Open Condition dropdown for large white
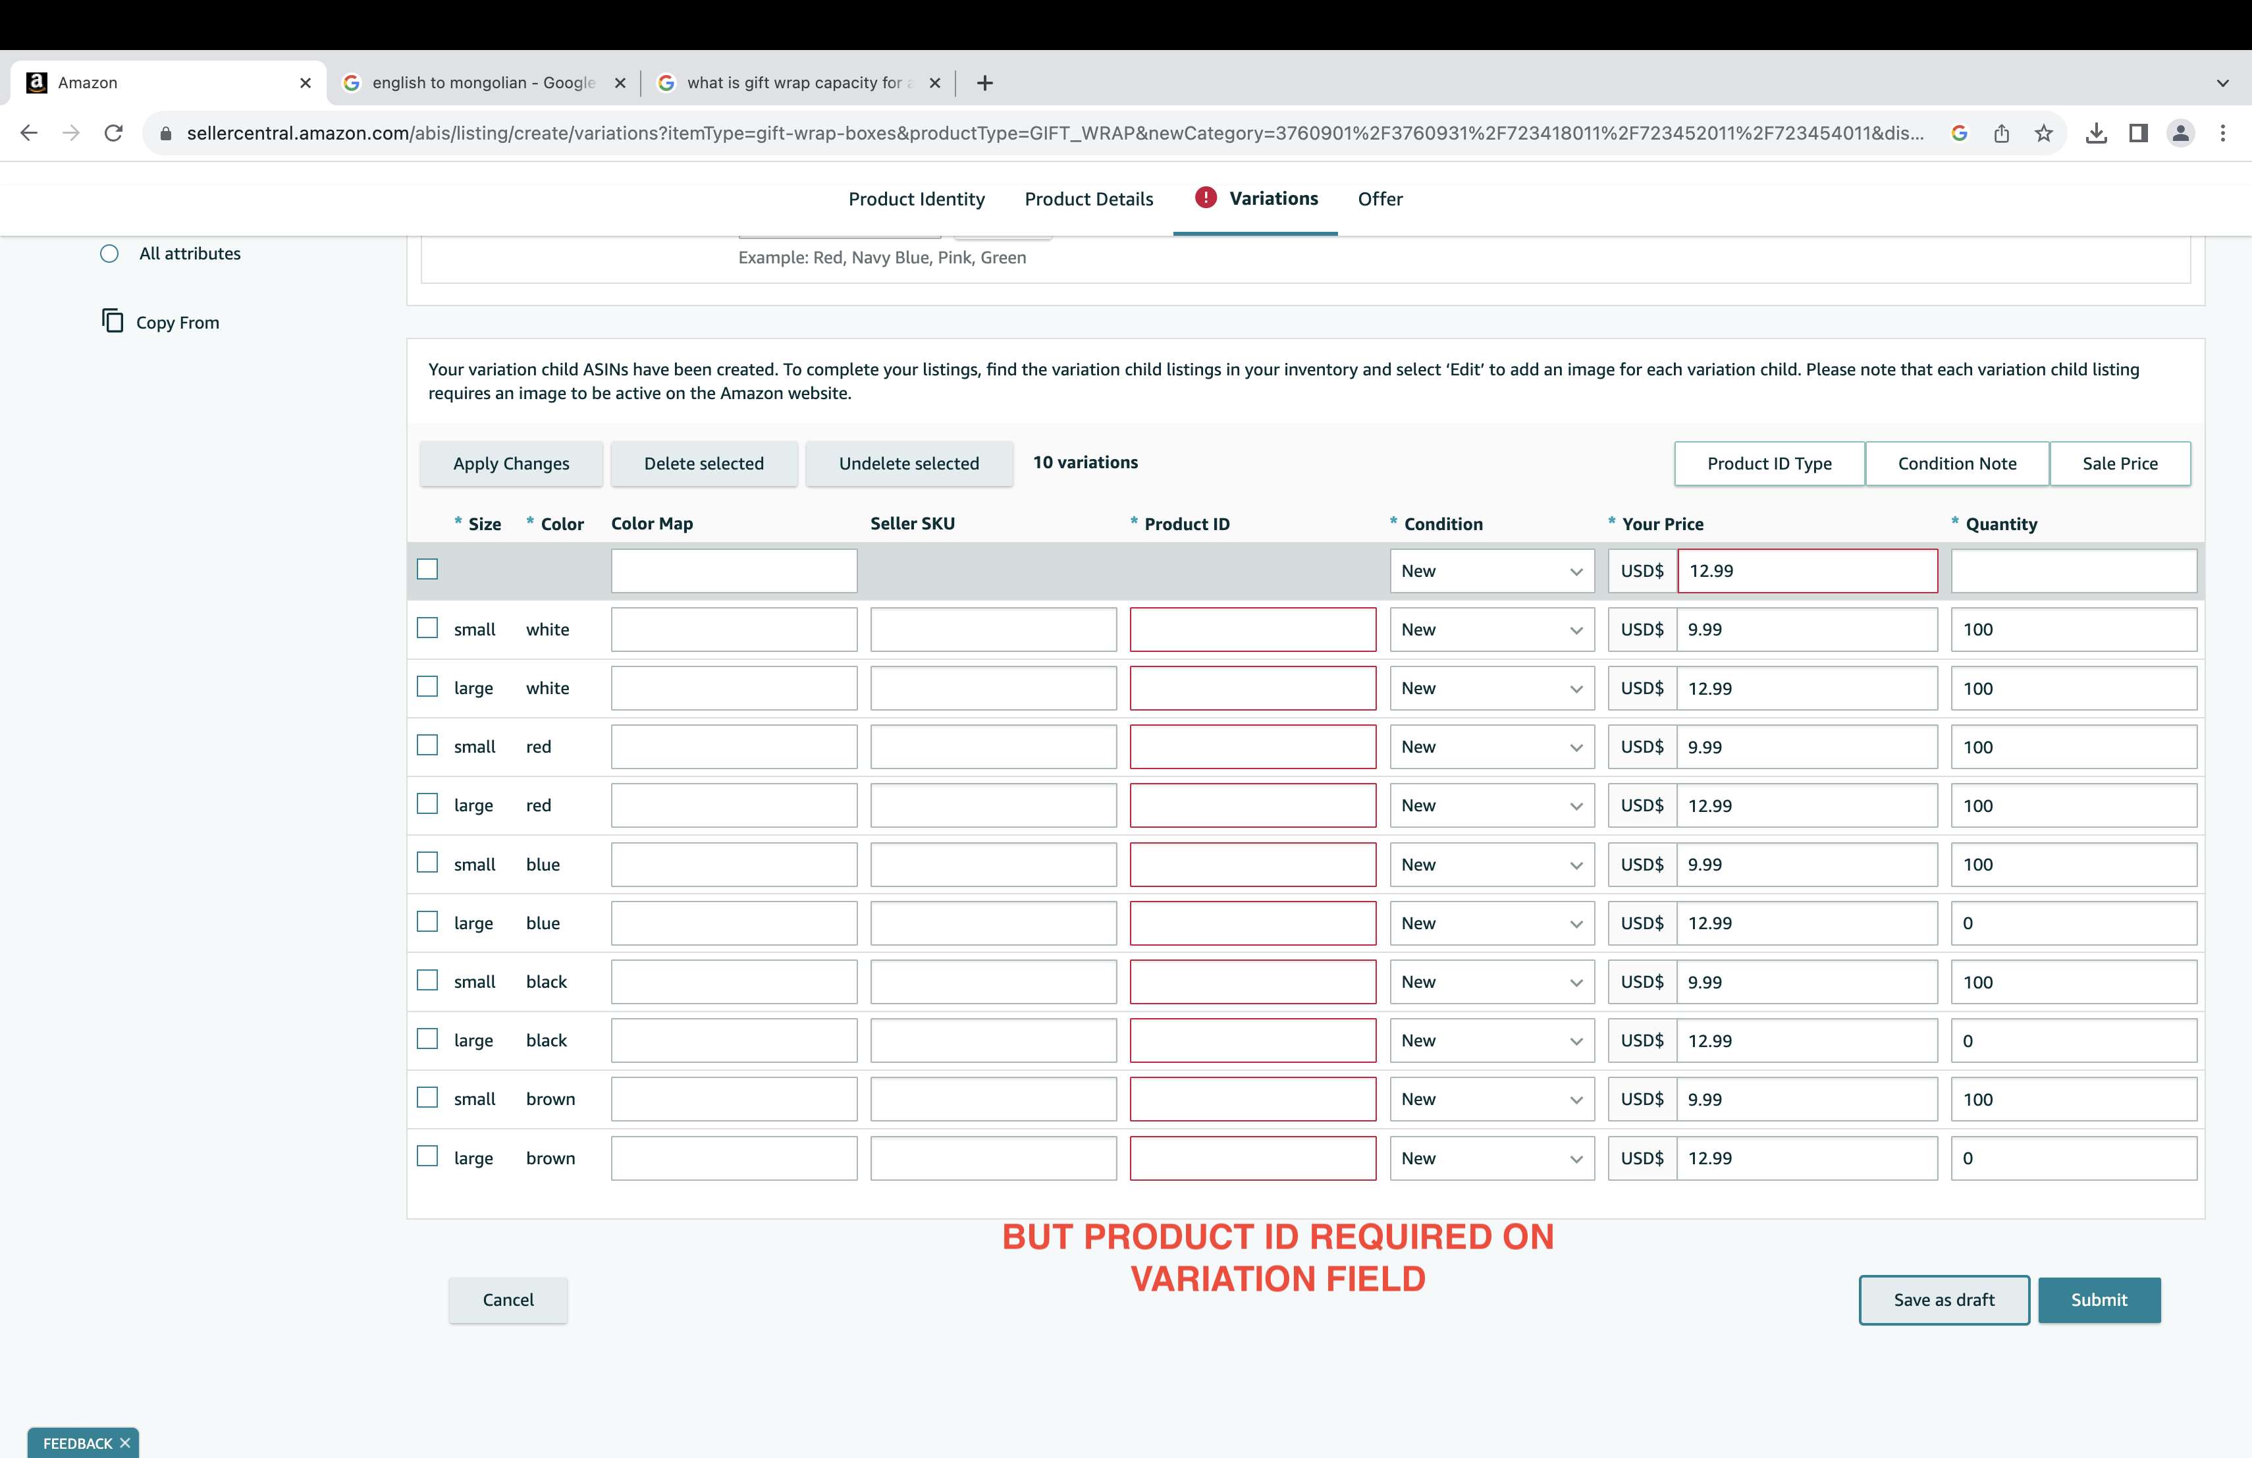Viewport: 2252px width, 1458px height. (x=1491, y=688)
